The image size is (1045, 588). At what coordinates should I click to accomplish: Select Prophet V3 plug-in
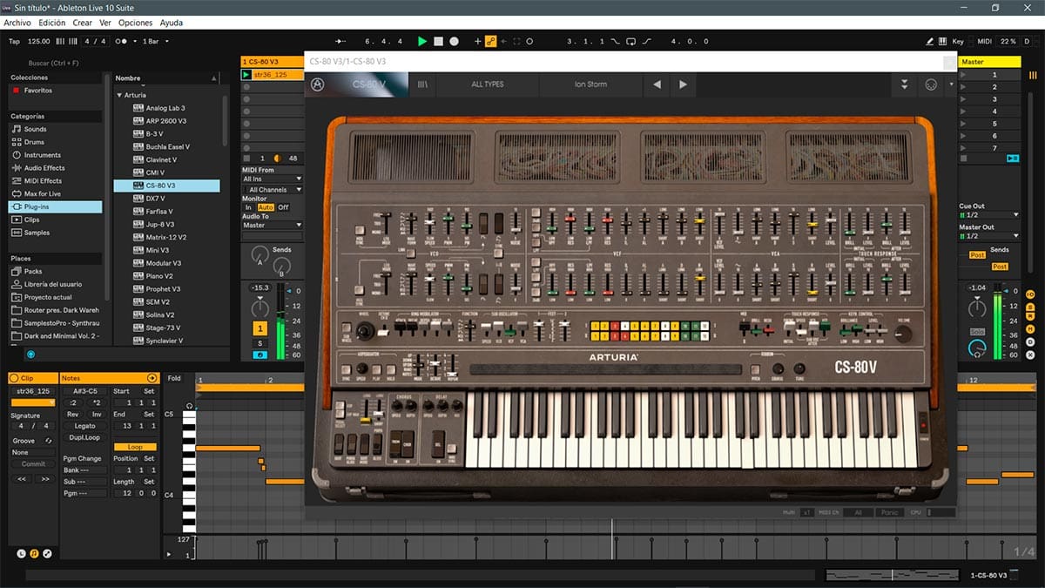pos(163,289)
